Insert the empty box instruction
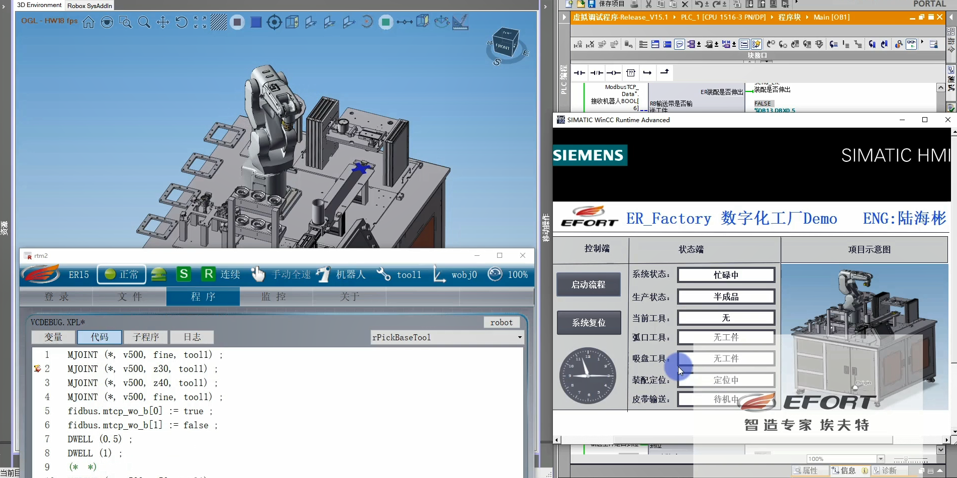The image size is (957, 478). click(x=631, y=73)
